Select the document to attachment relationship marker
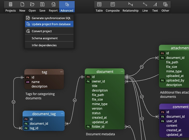189x140 pixels. (142, 67)
